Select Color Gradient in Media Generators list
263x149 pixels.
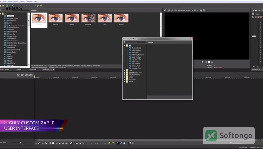(x=136, y=50)
